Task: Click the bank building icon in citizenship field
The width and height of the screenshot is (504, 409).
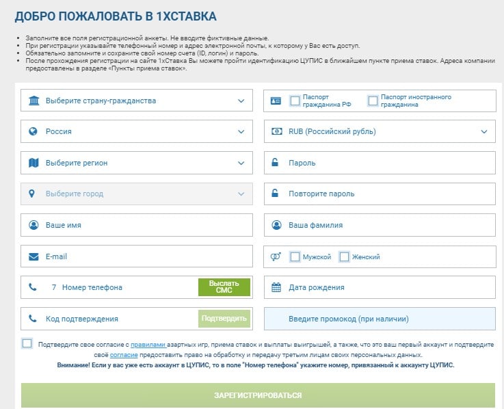Action: [34, 101]
